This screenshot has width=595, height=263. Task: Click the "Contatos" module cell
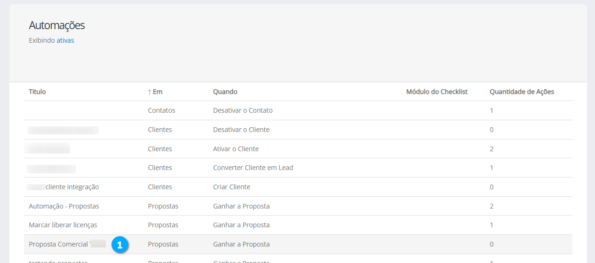(x=161, y=110)
